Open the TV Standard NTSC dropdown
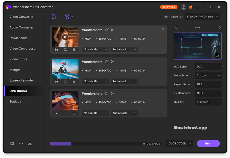The width and height of the screenshot is (230, 158). (x=208, y=93)
